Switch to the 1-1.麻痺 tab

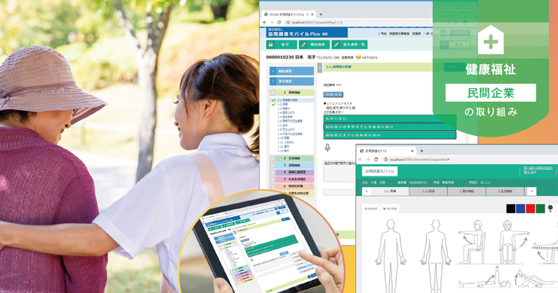[x=390, y=191]
